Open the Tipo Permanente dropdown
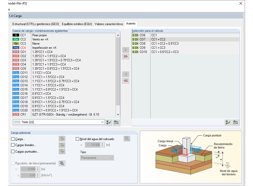253x186 pixels. pyautogui.click(x=97, y=158)
